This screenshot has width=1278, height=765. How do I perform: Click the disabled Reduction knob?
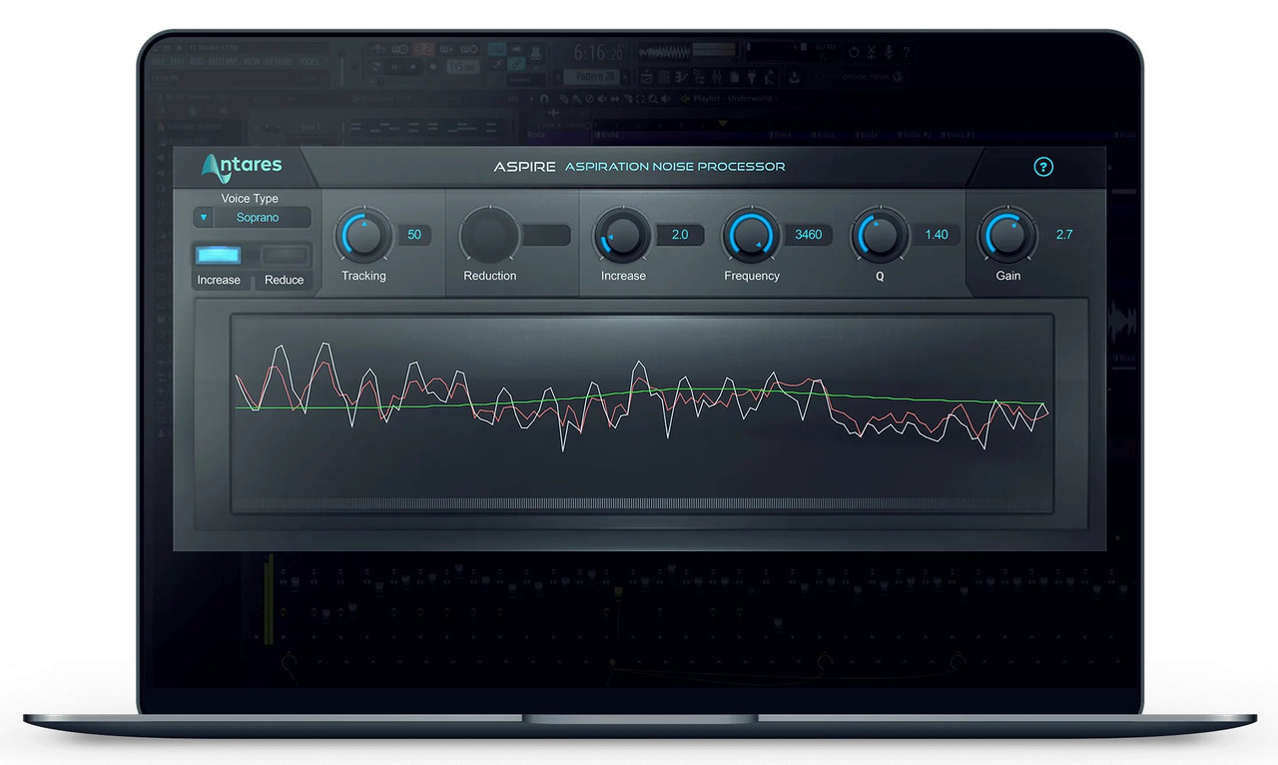coord(489,236)
